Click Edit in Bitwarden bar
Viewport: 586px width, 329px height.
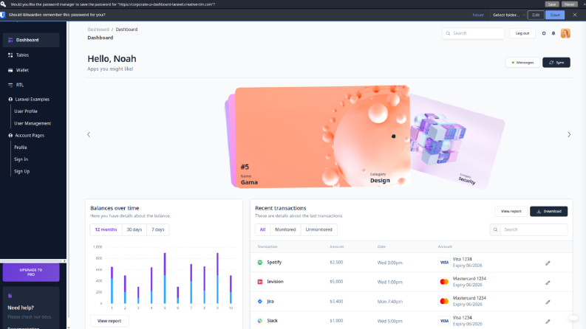point(536,15)
